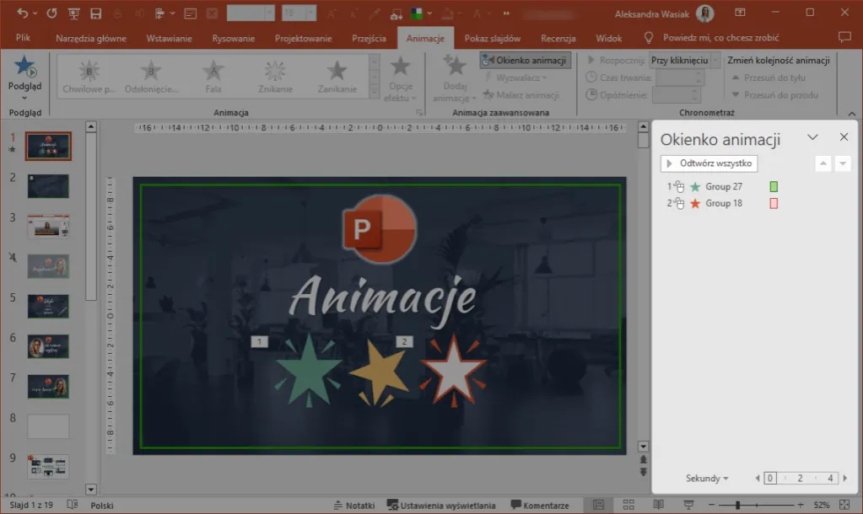Select Group 27 animation entry

[x=723, y=187]
